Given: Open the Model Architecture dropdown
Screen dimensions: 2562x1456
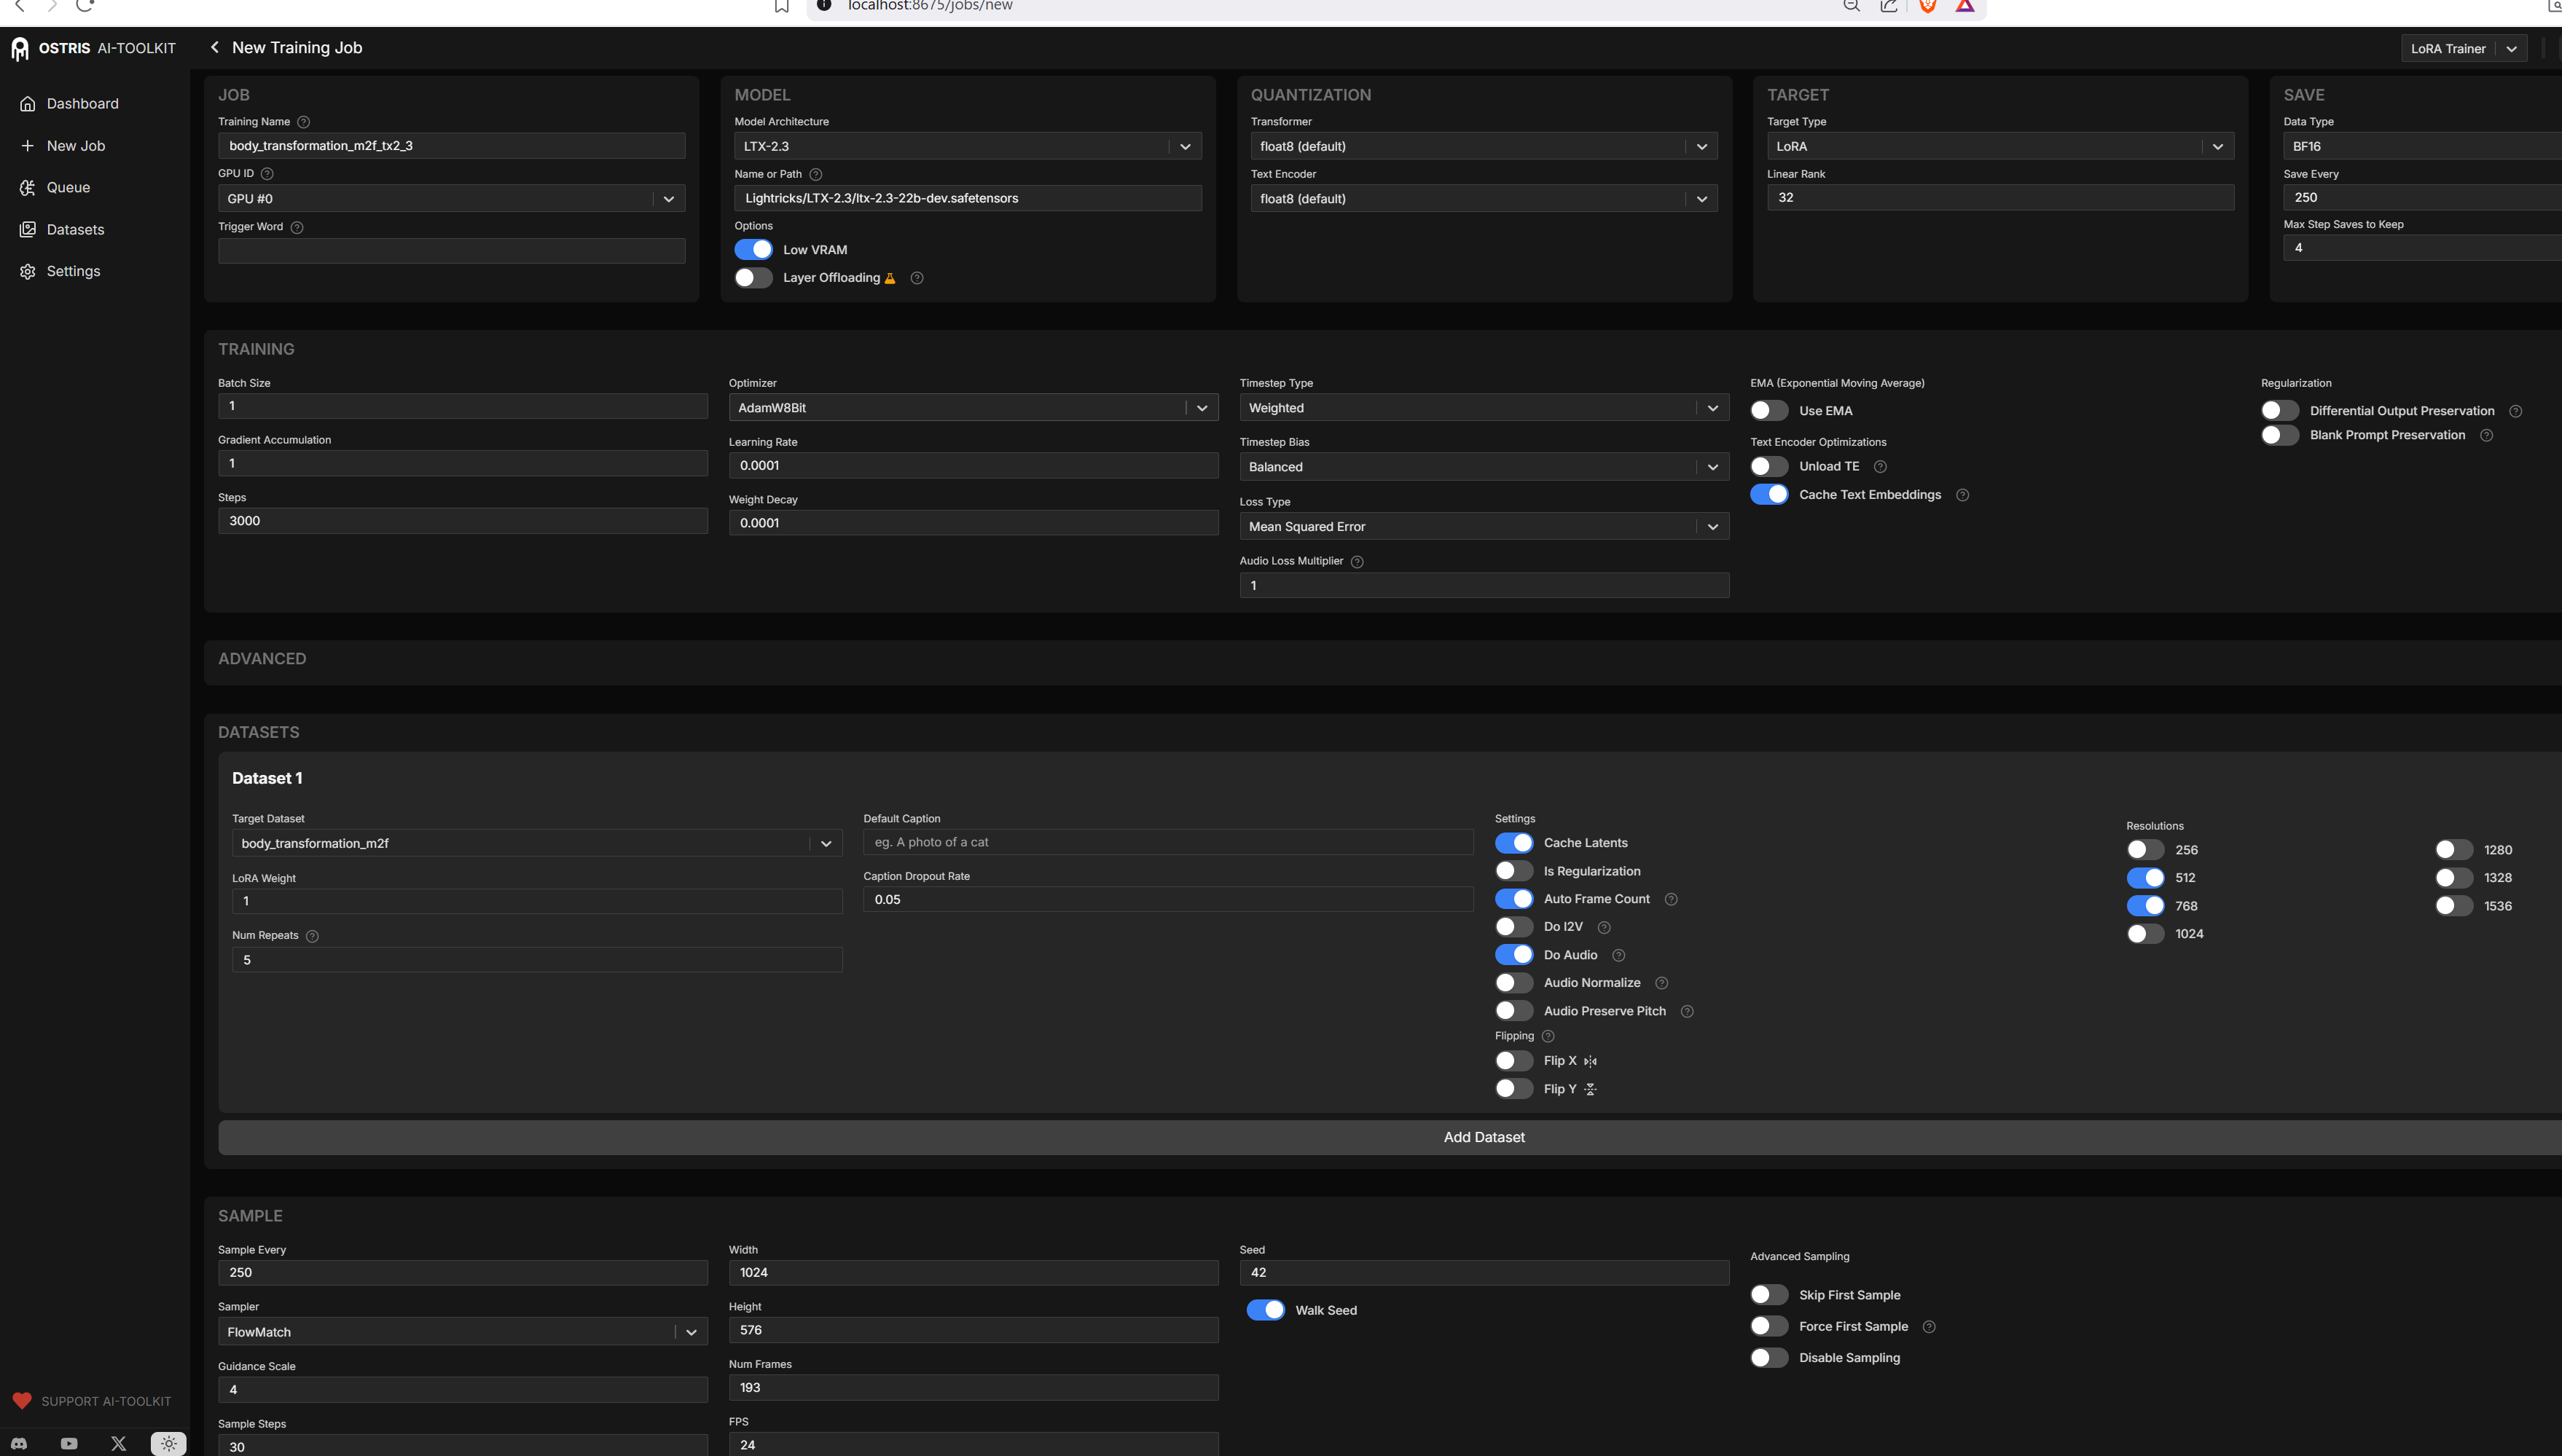Looking at the screenshot, I should click(x=966, y=146).
